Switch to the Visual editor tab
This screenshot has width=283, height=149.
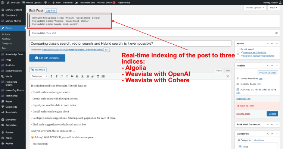[x=219, y=70]
